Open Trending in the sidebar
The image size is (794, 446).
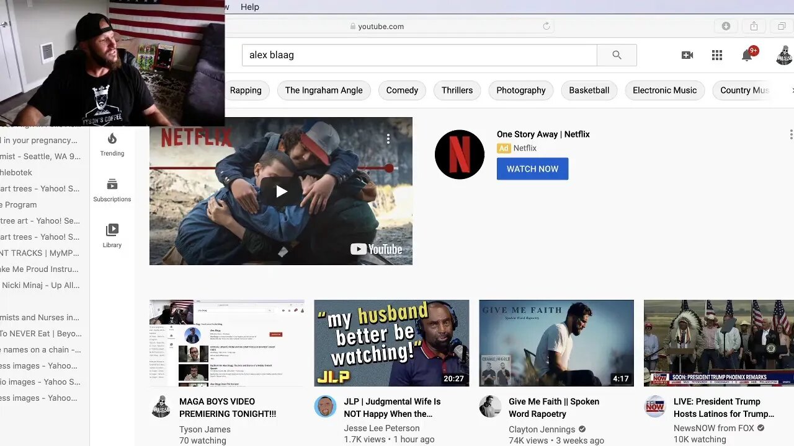(112, 144)
